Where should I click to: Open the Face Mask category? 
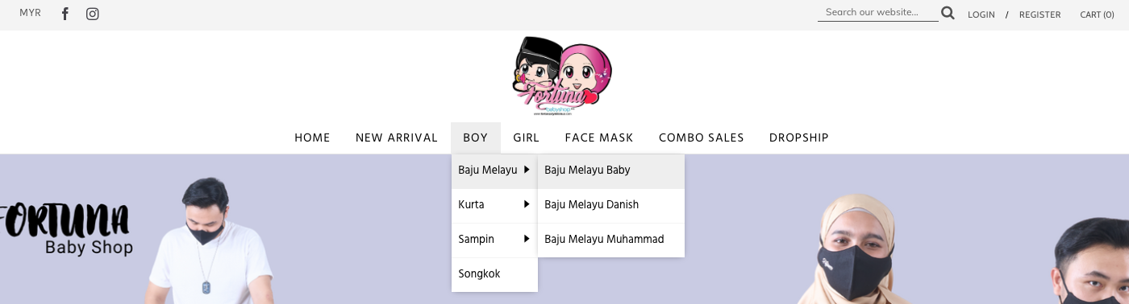coord(599,138)
